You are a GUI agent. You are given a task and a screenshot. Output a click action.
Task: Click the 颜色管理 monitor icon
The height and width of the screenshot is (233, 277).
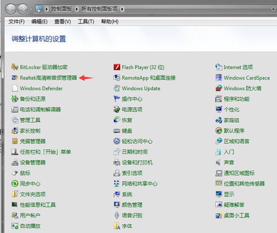[x=117, y=205]
